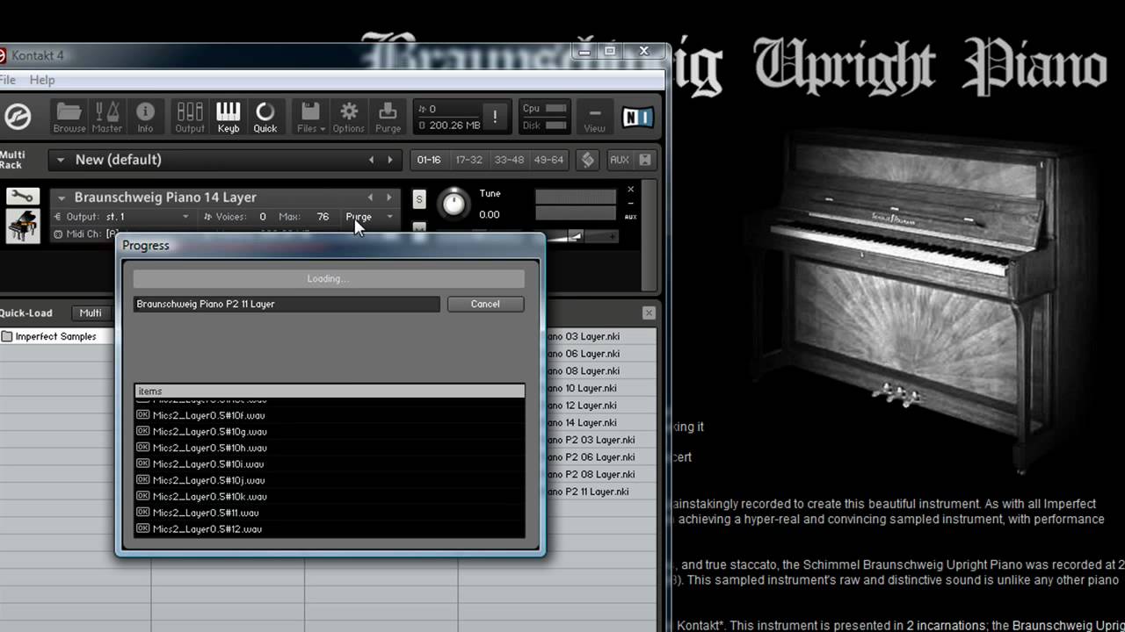Close the Quick-Load browser with X
The height and width of the screenshot is (632, 1125).
click(649, 312)
